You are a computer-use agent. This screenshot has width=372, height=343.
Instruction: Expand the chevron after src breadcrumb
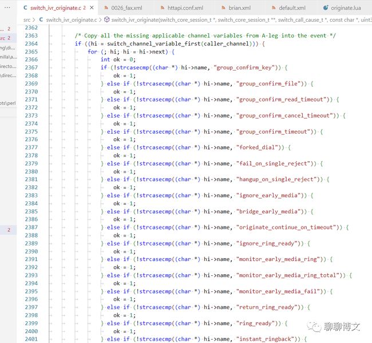tap(34, 20)
